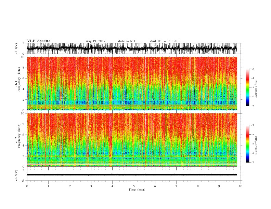Image resolution: width=271 pixels, height=209 pixels.
Task: Click time axis tick label '5'
Action: click(134, 186)
